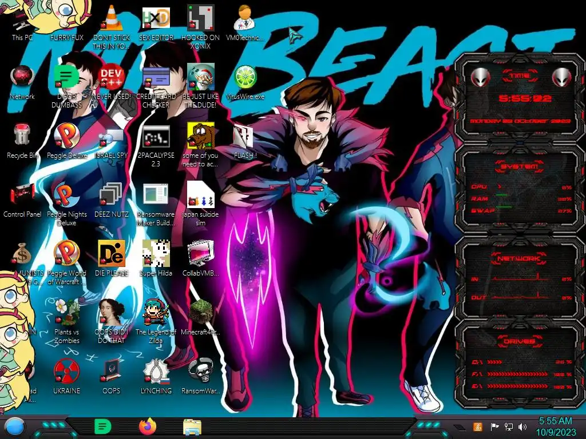Open the UKRAINE radiation icon shortcut
586x439 pixels.
point(66,376)
